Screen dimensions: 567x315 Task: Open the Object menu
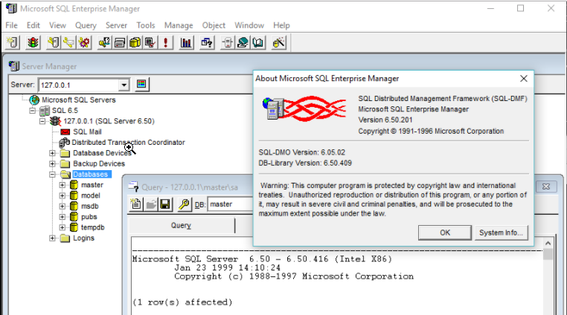(214, 25)
